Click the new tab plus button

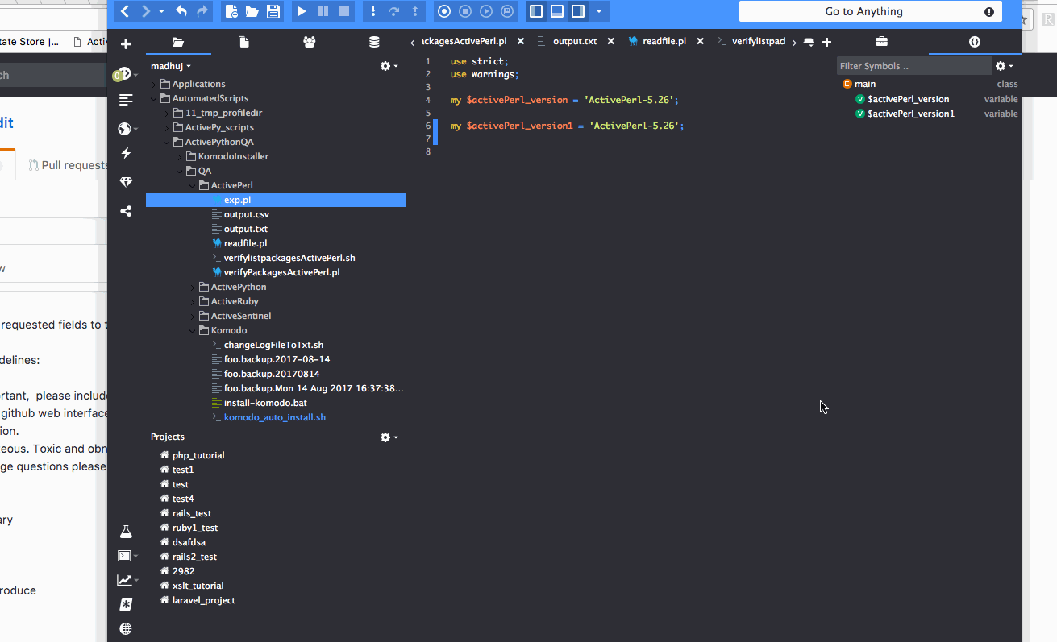tap(826, 42)
